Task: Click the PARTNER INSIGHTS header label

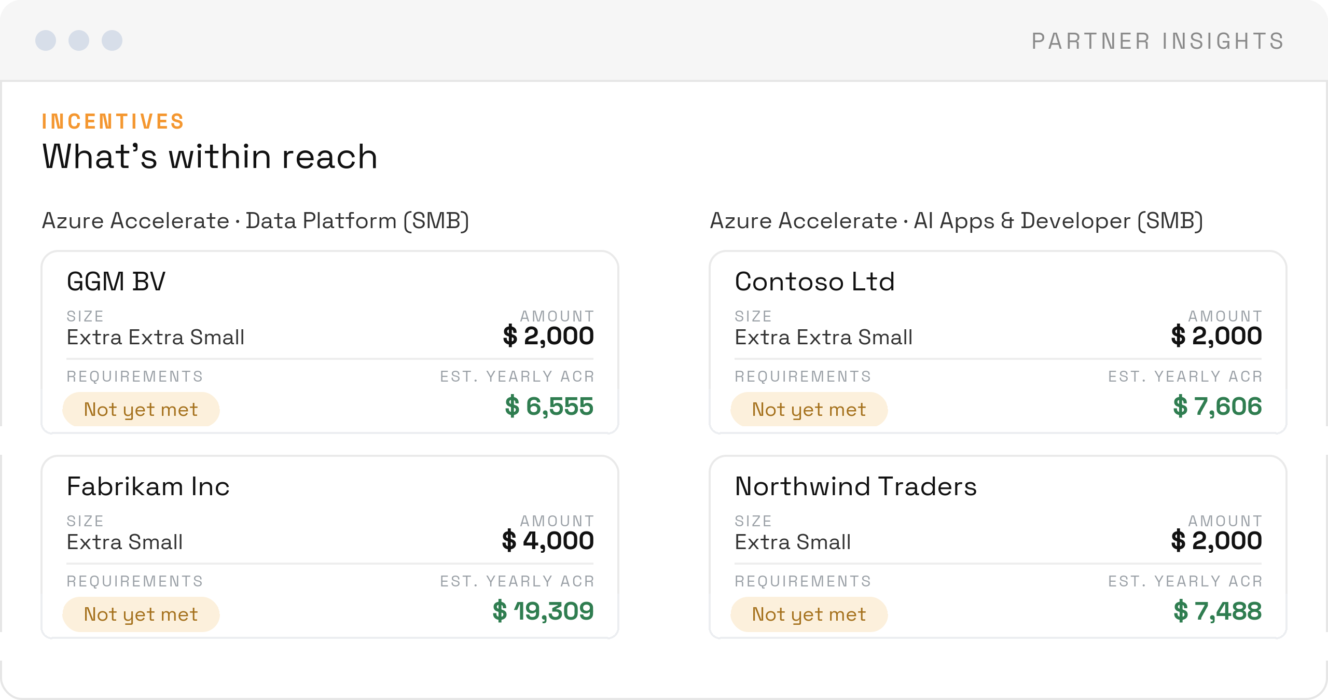Action: [x=1158, y=41]
